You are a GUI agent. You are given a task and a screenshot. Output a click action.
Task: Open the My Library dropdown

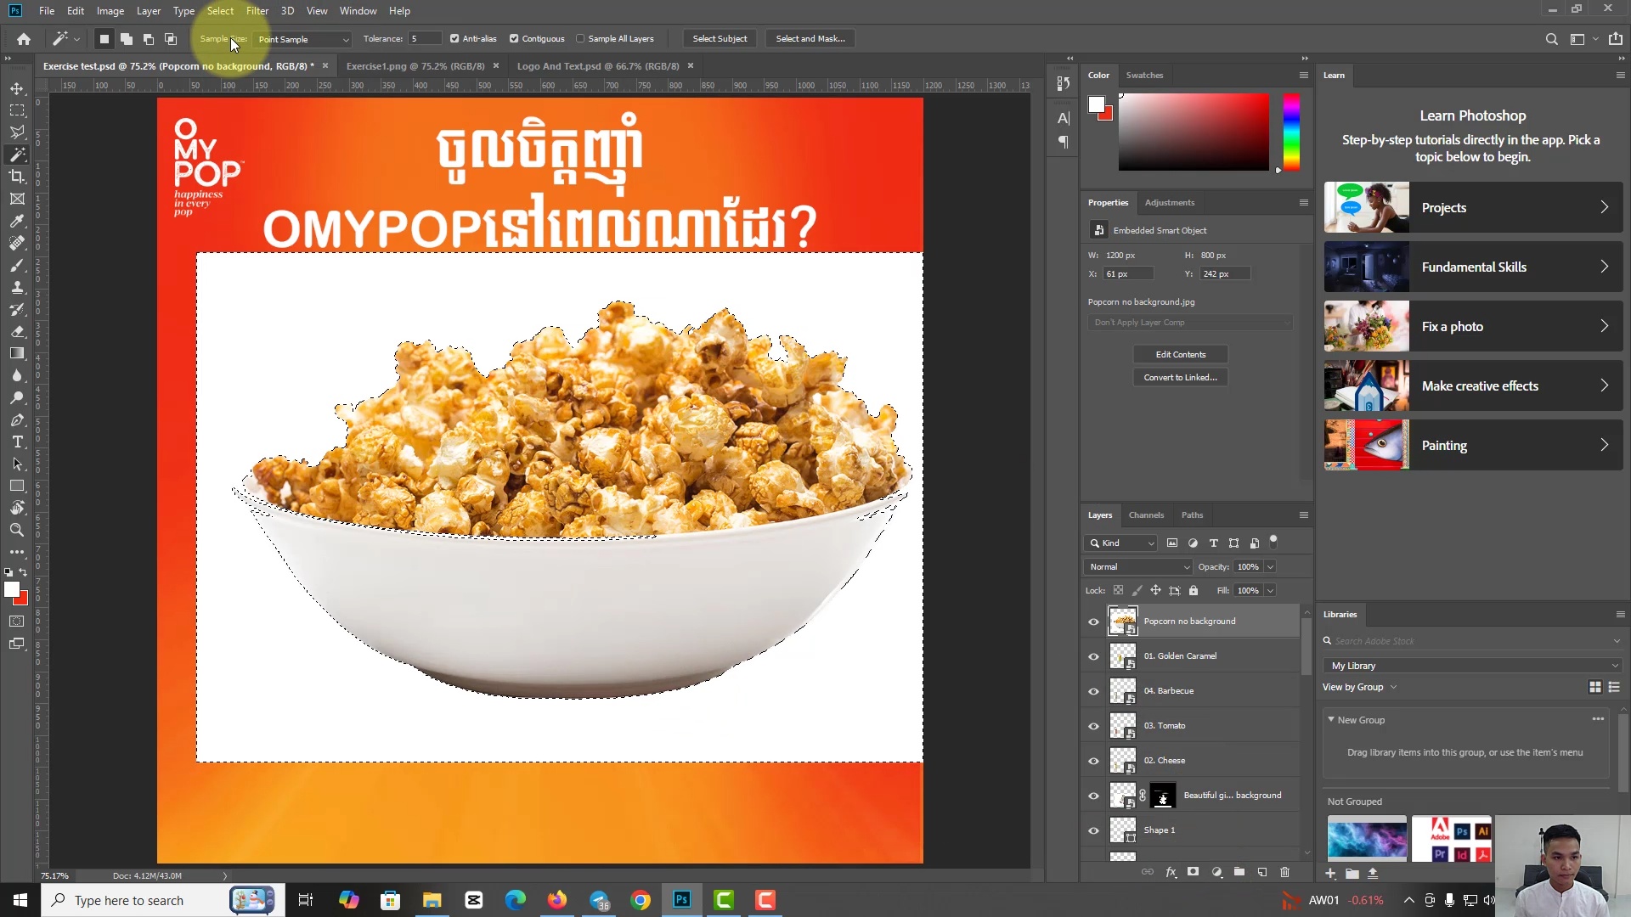point(1472,666)
